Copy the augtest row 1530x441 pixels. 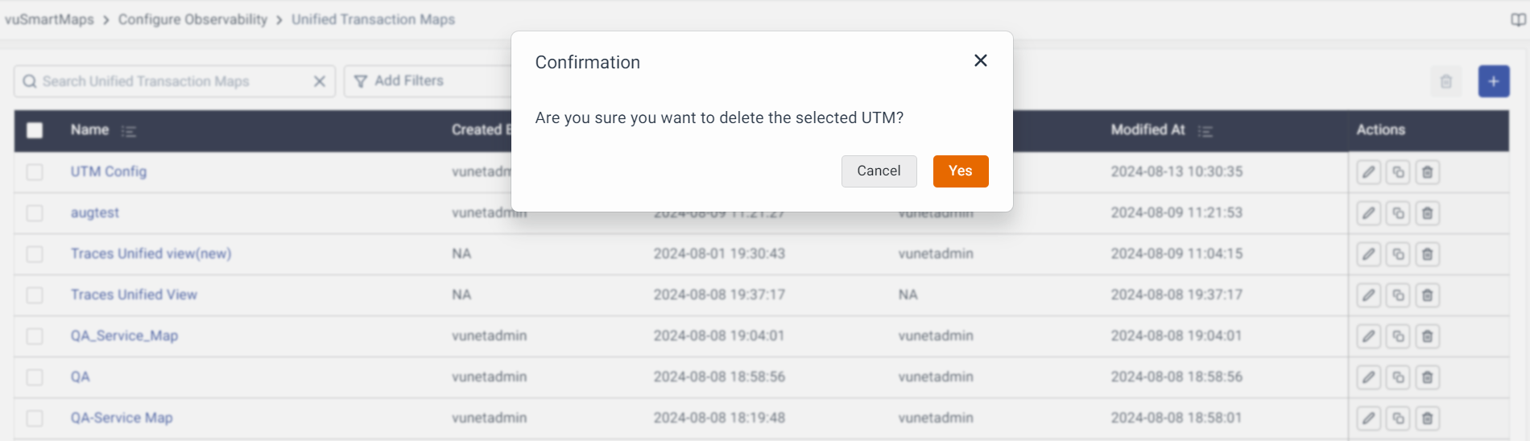click(x=1398, y=213)
